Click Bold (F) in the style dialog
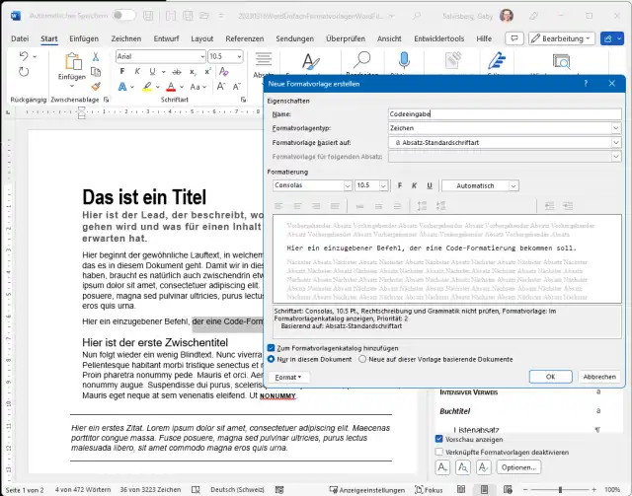This screenshot has width=632, height=496. point(400,185)
